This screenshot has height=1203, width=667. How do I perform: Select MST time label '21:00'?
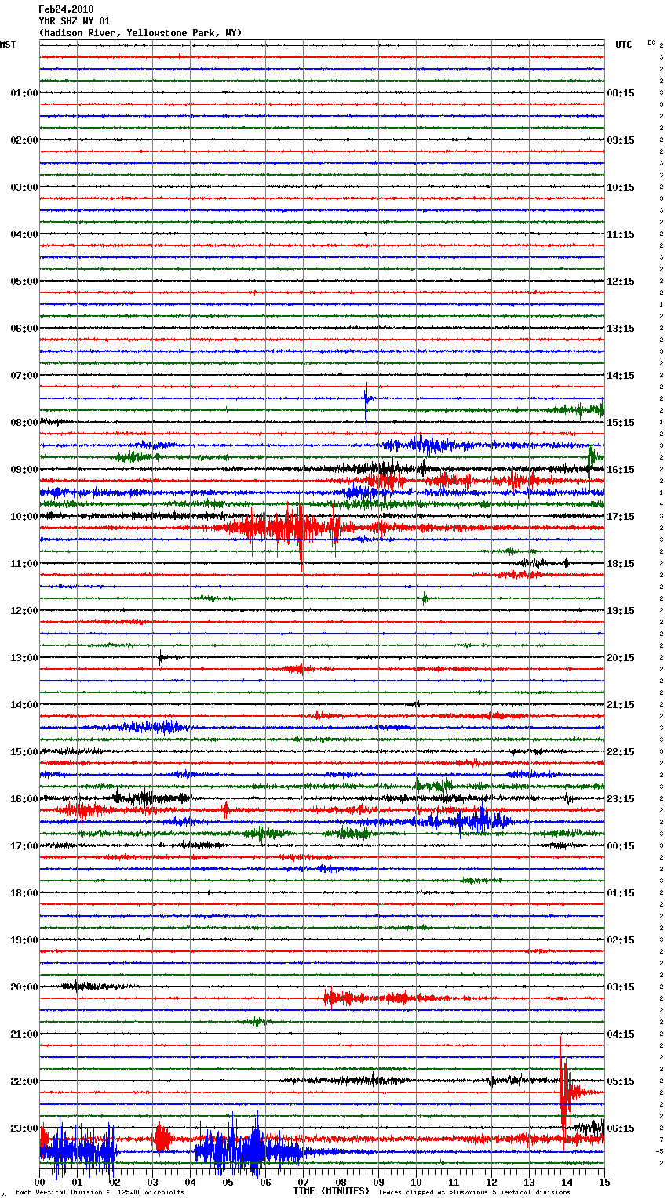pos(24,1034)
